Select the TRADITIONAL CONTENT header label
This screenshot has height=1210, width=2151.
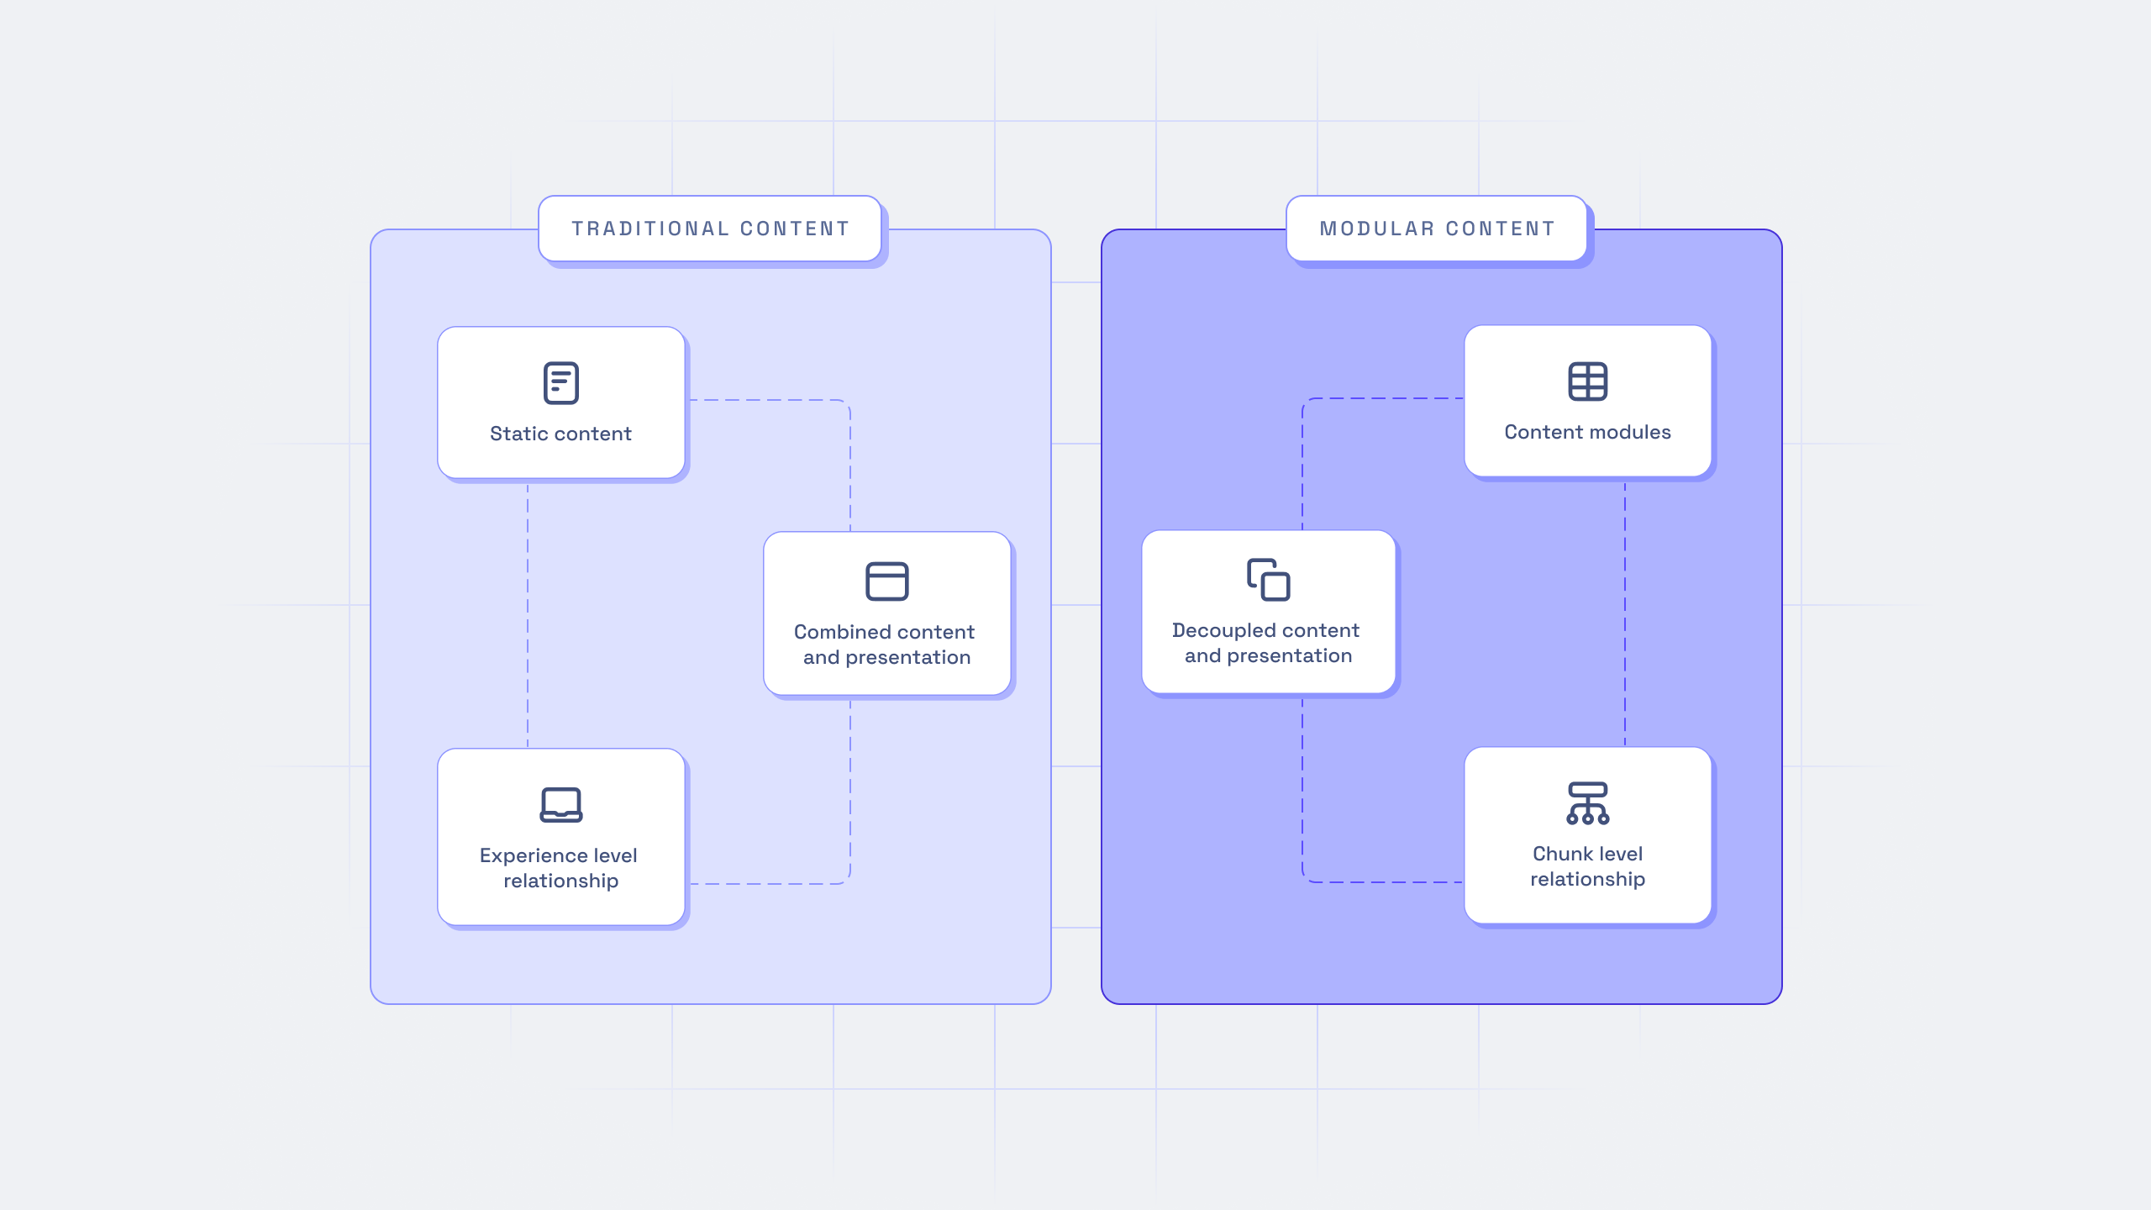coord(710,229)
